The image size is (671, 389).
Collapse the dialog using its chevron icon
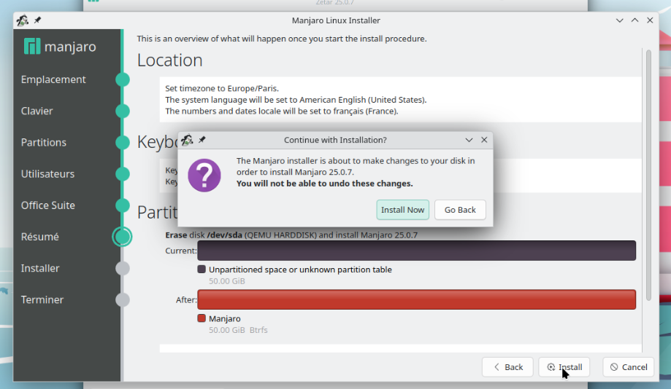(469, 140)
